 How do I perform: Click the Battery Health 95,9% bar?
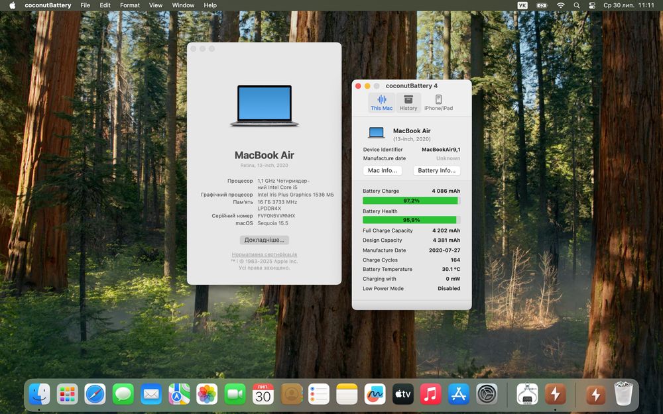click(412, 220)
